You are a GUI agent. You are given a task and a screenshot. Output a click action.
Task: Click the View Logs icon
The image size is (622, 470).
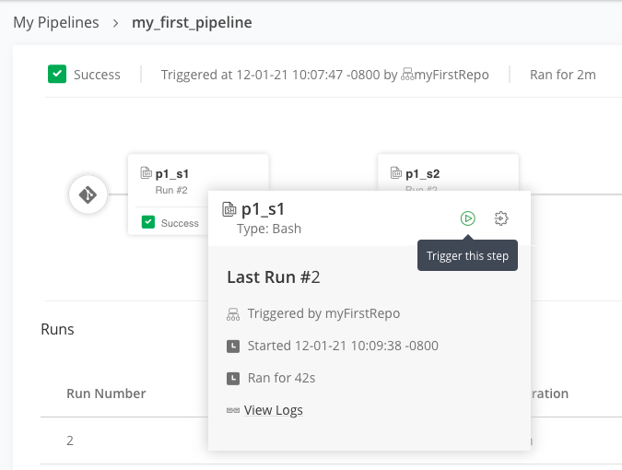pos(233,410)
